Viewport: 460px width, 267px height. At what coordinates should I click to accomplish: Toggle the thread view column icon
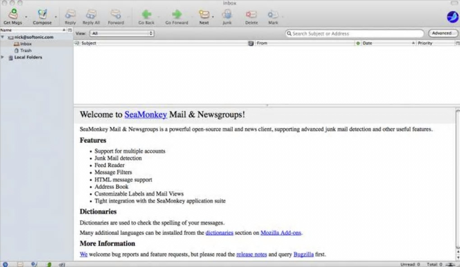click(x=77, y=43)
